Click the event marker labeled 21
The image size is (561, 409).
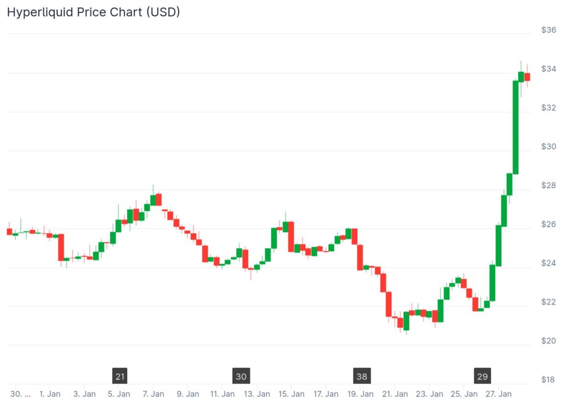point(121,377)
